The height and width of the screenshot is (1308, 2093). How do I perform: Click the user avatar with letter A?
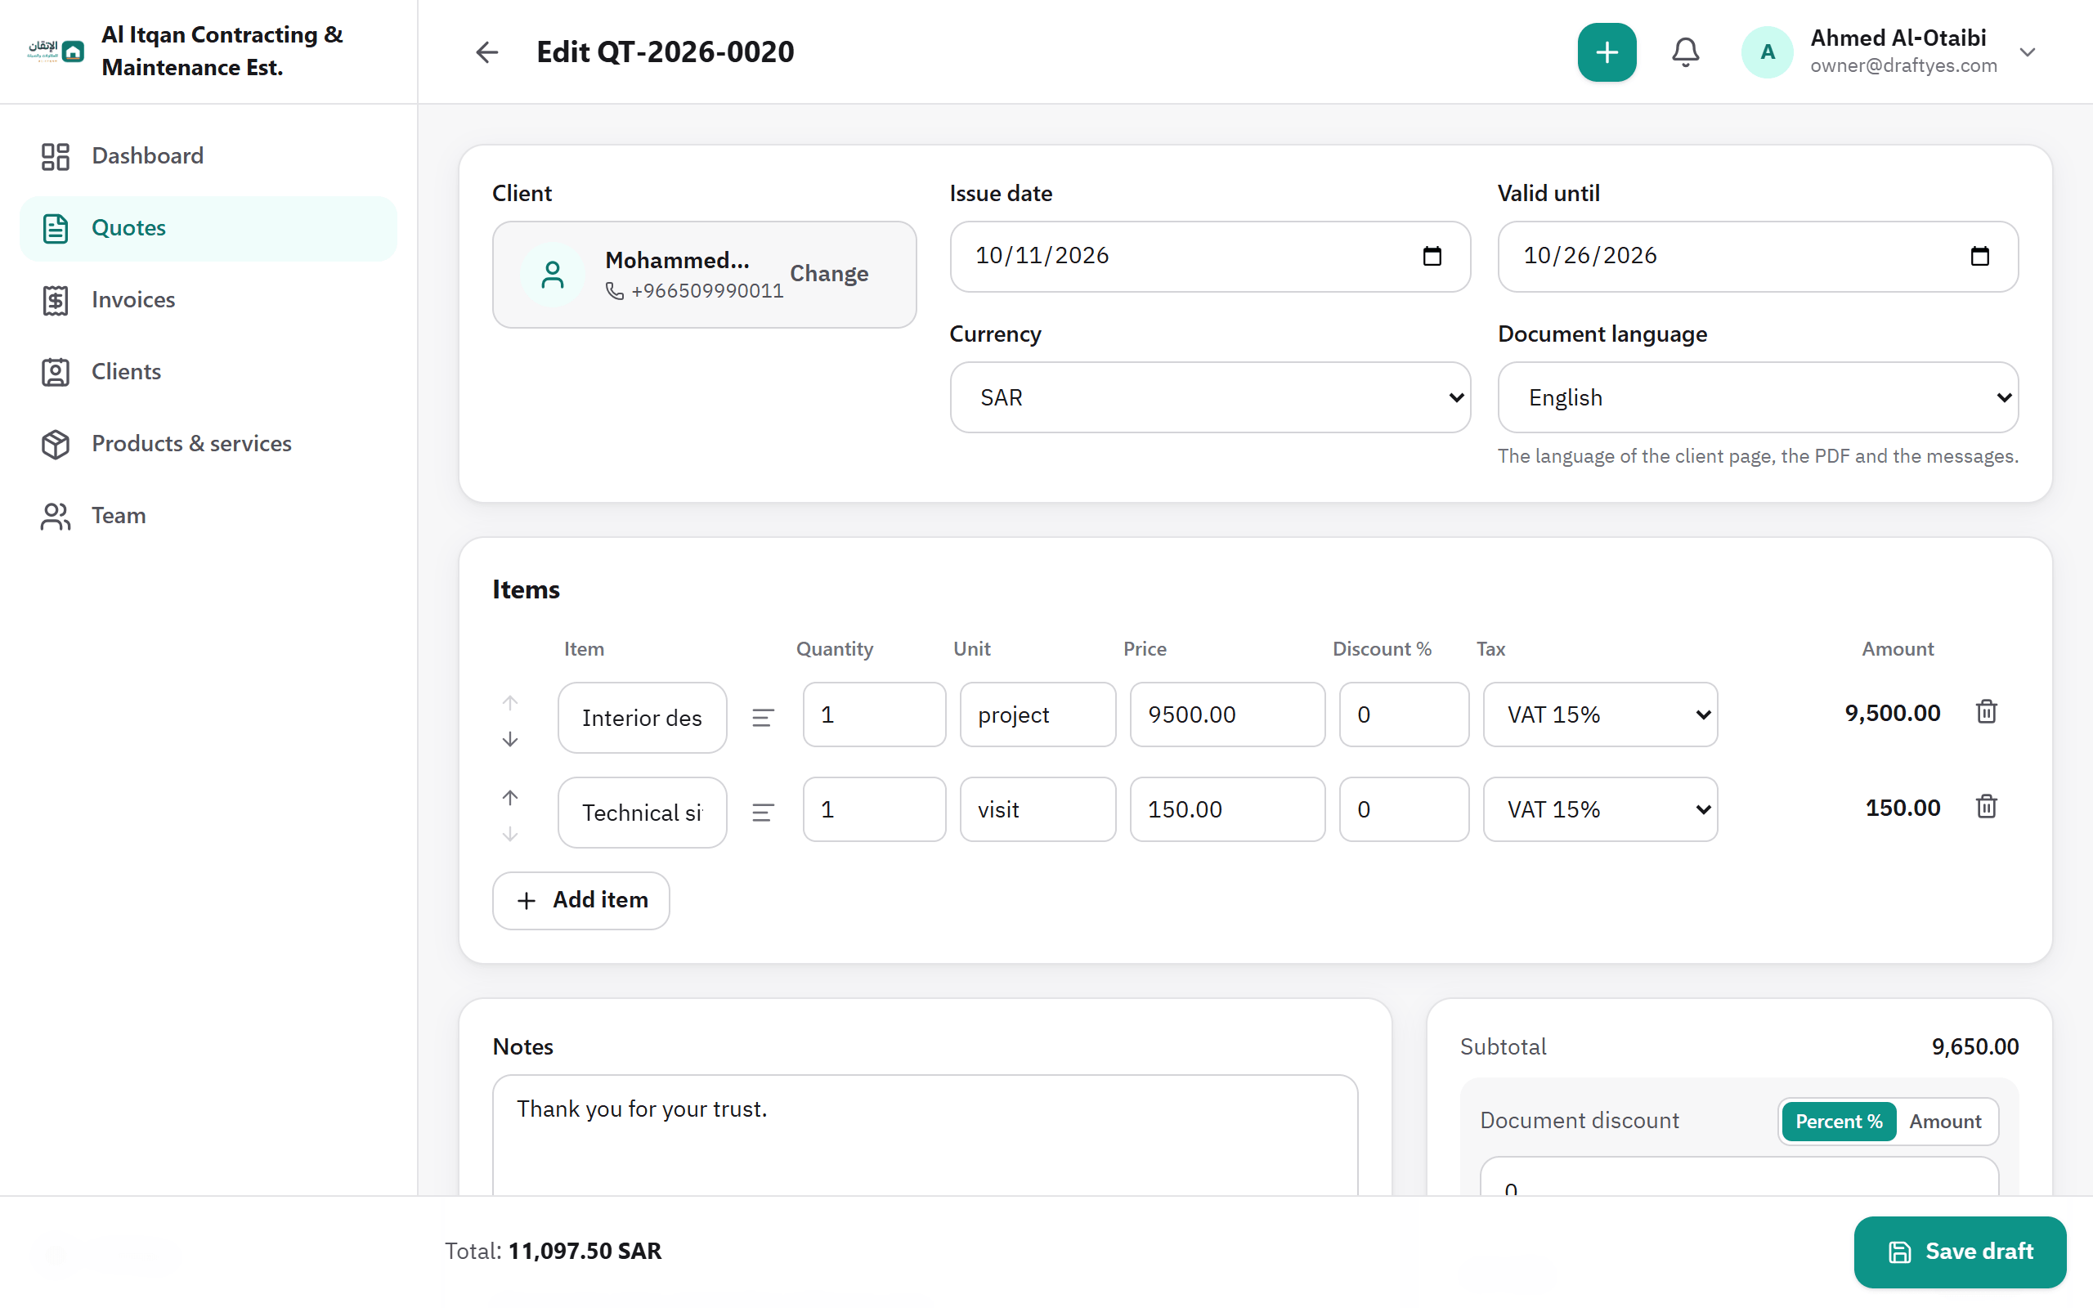pos(1767,52)
